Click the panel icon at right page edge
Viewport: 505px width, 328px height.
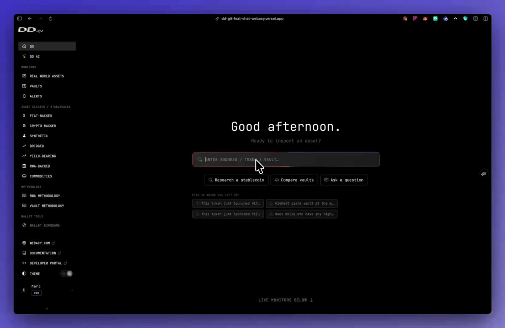coord(484,174)
